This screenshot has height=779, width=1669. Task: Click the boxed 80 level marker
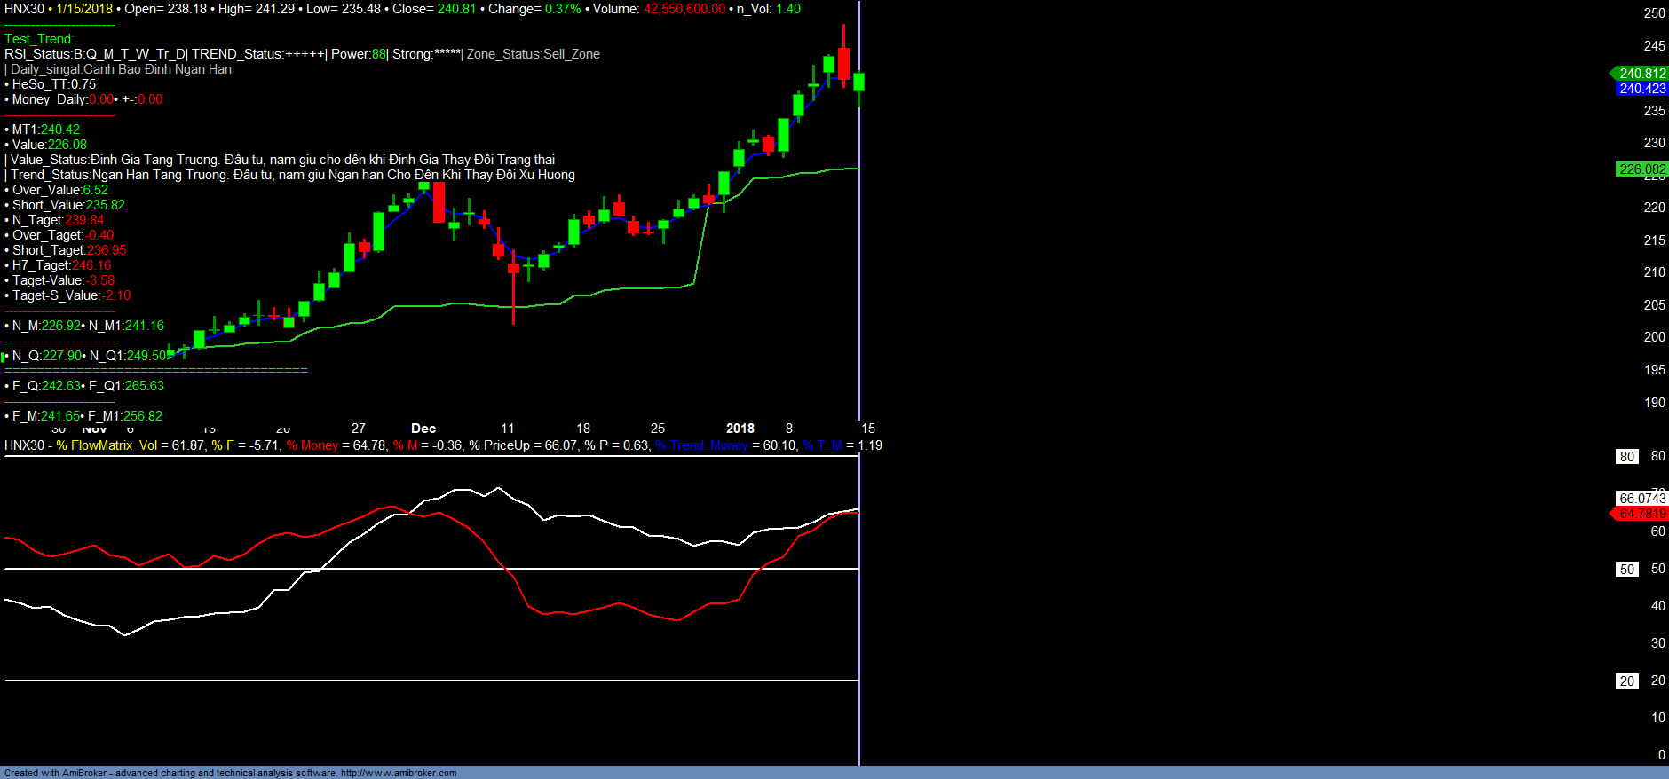pos(1626,457)
